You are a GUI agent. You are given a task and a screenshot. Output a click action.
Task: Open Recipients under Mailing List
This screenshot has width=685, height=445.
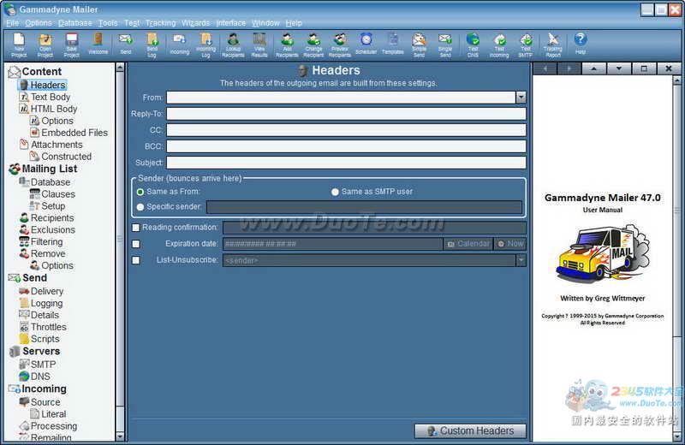click(x=52, y=218)
